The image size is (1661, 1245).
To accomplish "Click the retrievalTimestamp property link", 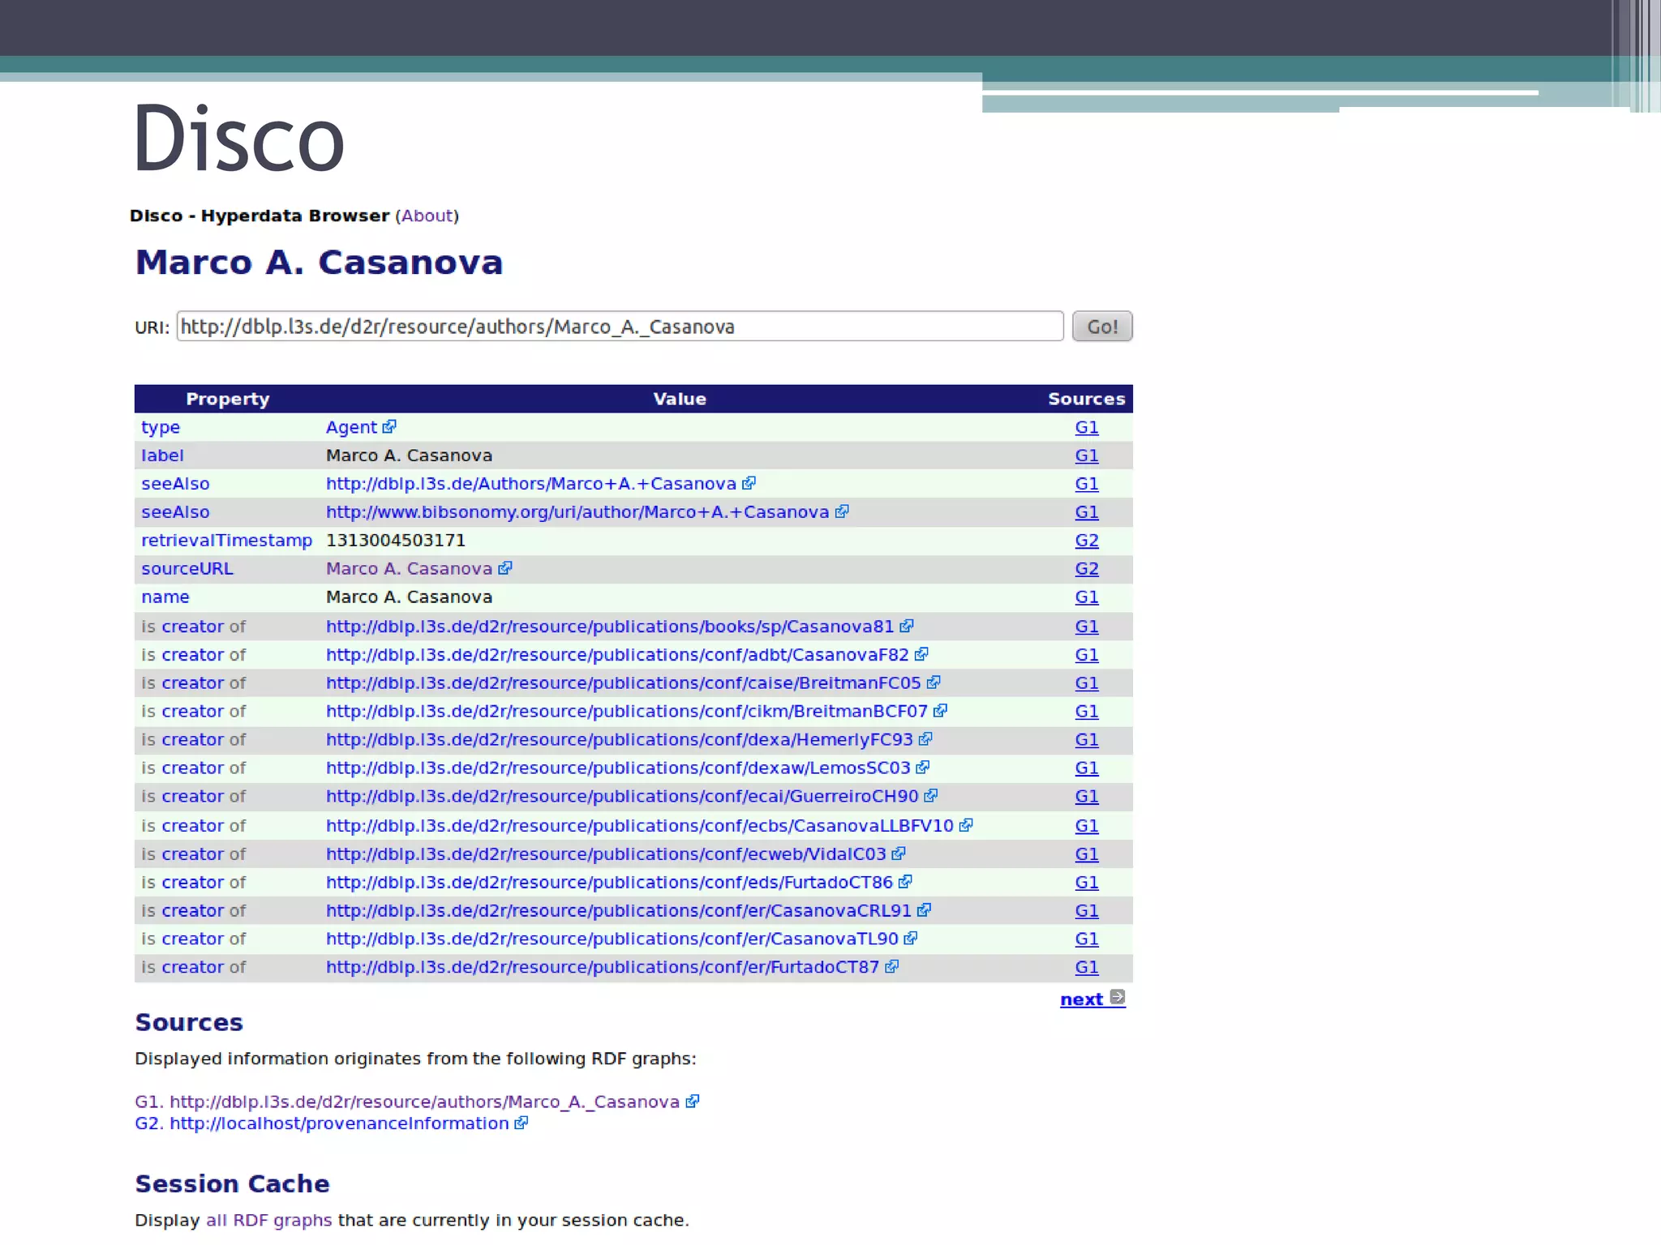I will pos(226,541).
